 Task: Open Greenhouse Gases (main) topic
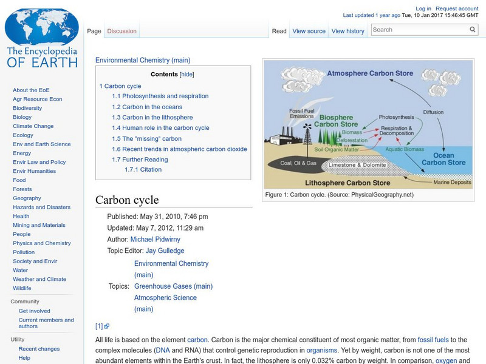click(174, 286)
